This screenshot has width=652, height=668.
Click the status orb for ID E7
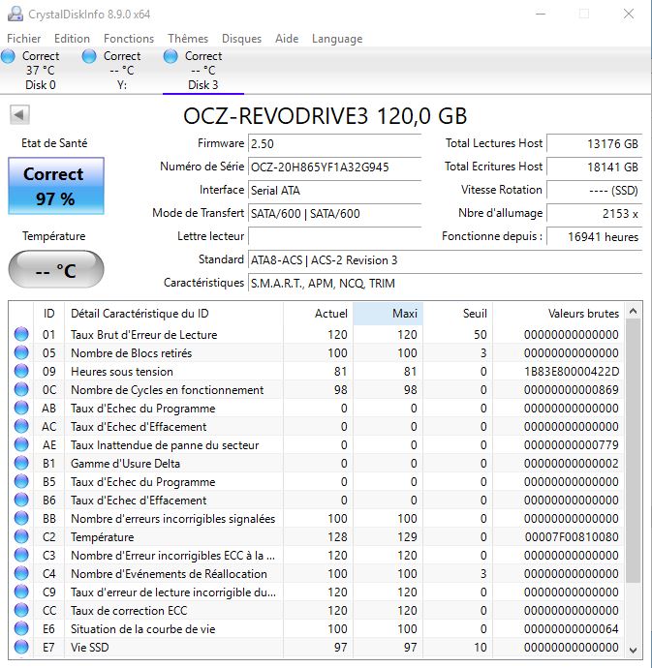21,647
